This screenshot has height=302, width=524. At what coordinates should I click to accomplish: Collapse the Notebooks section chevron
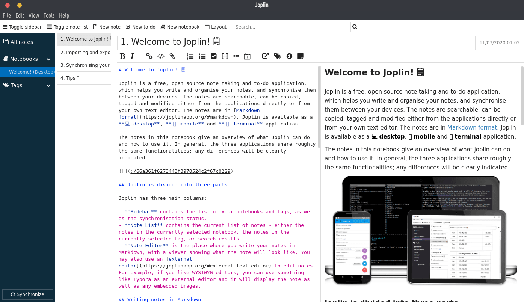48,59
